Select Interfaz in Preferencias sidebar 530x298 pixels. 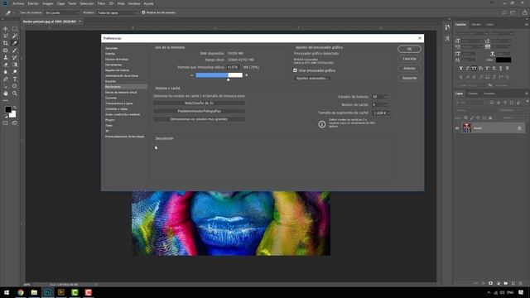110,54
